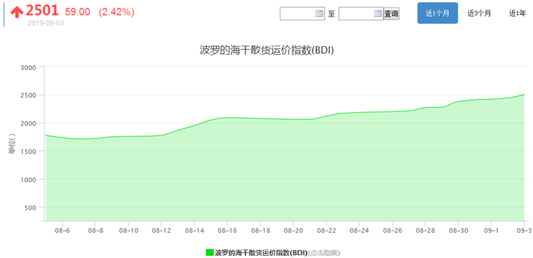This screenshot has width=533, height=258.
Task: Switch to the 近3个月 range
Action: 479,13
